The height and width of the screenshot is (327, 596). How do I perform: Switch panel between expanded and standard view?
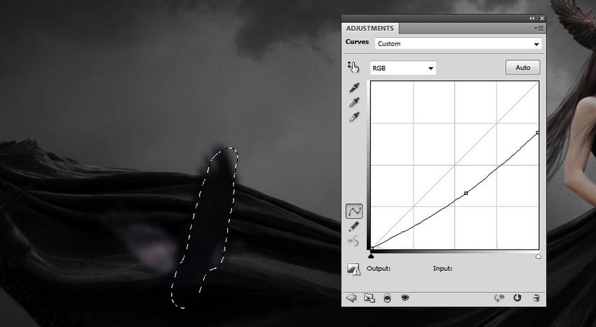click(369, 298)
